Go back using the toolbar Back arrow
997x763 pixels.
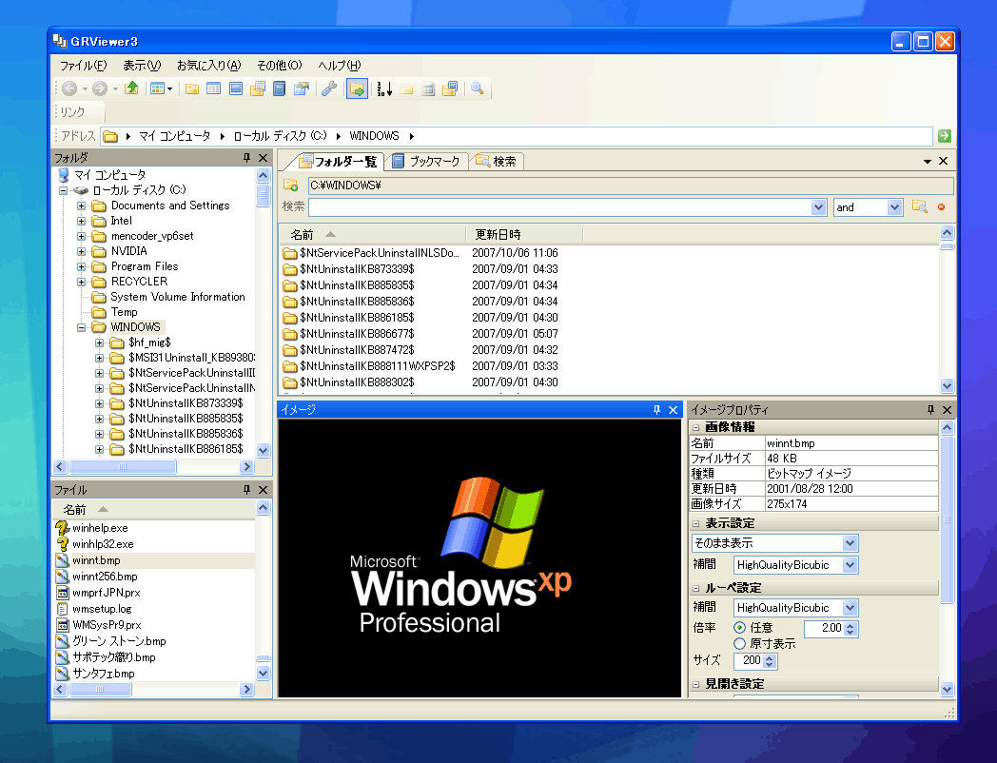[x=69, y=89]
